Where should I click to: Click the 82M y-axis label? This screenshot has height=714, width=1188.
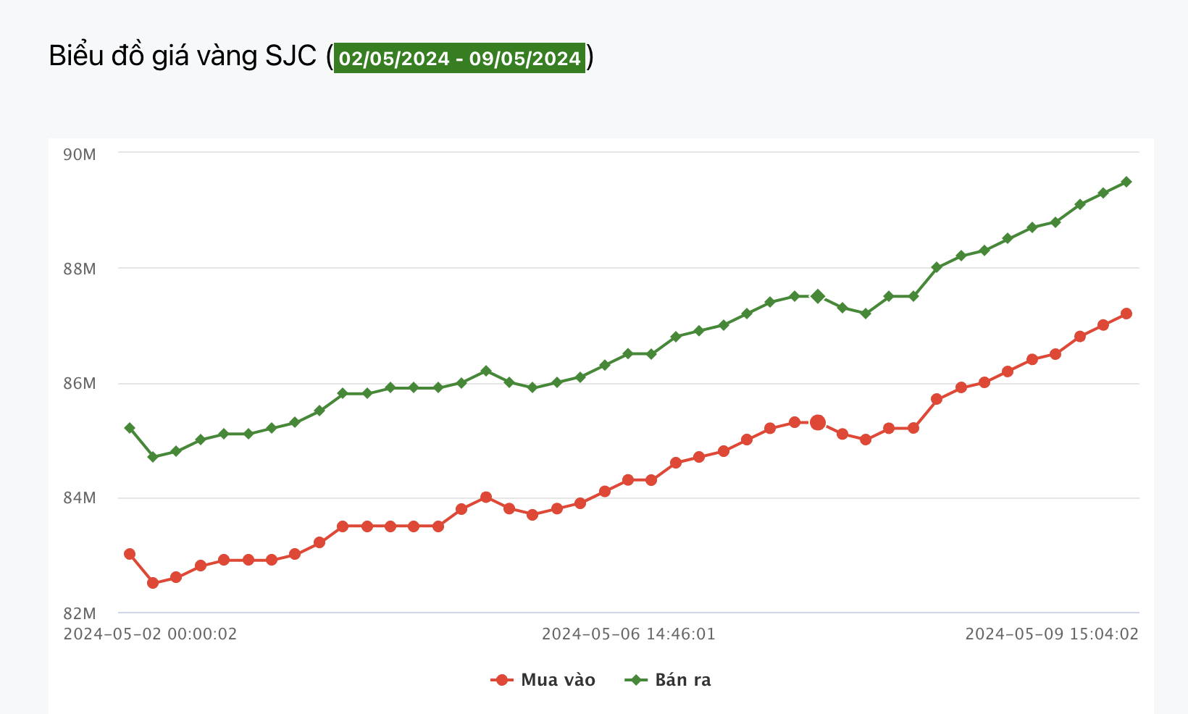80,613
